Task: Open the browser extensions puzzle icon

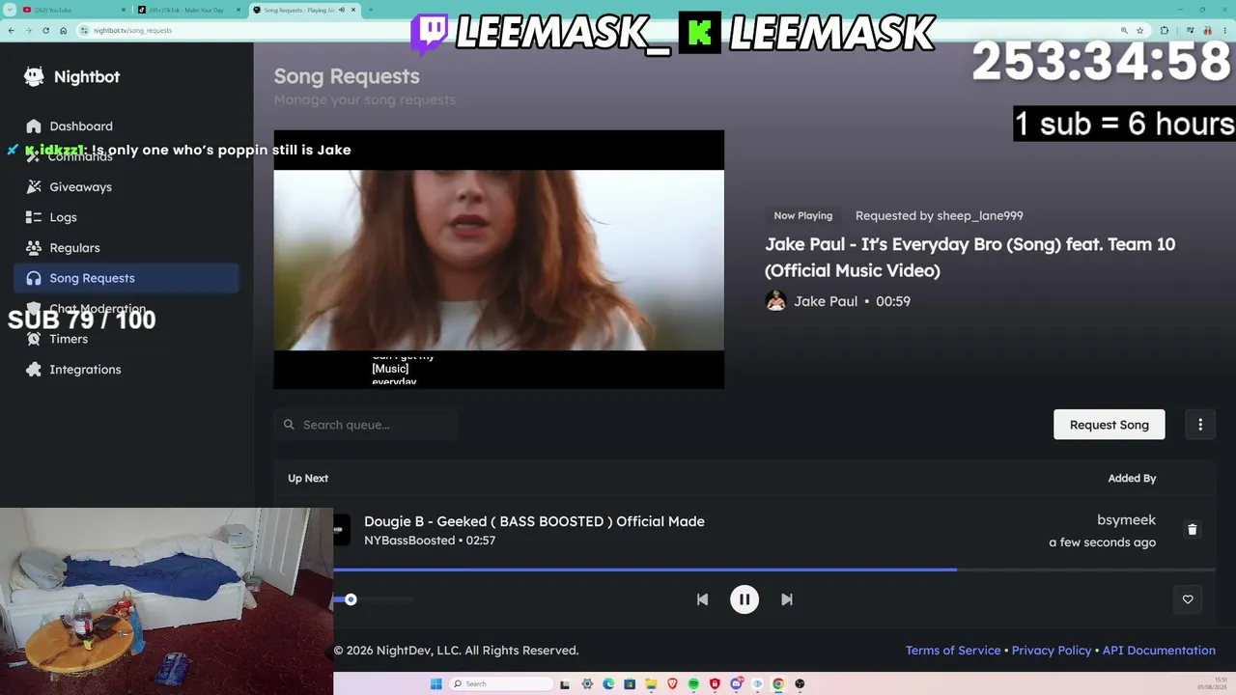Action: click(x=1165, y=31)
